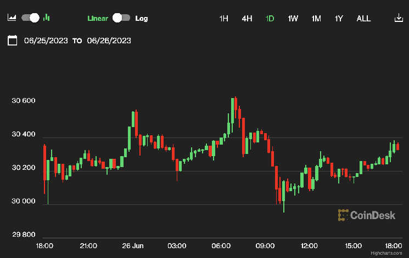This screenshot has width=409, height=258.
Task: Click the CoinDesk logo watermark
Action: click(366, 215)
